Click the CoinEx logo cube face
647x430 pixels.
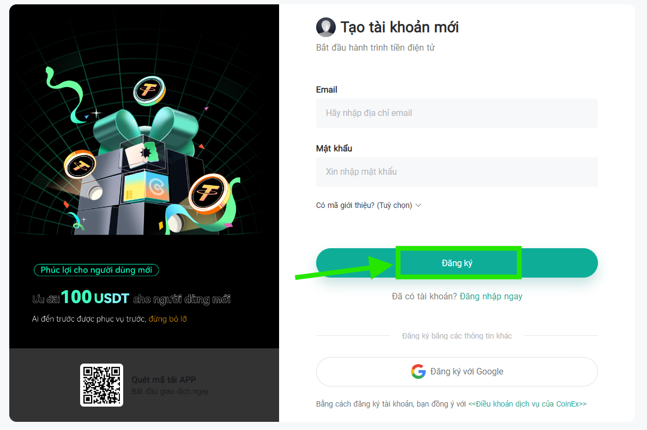[158, 186]
